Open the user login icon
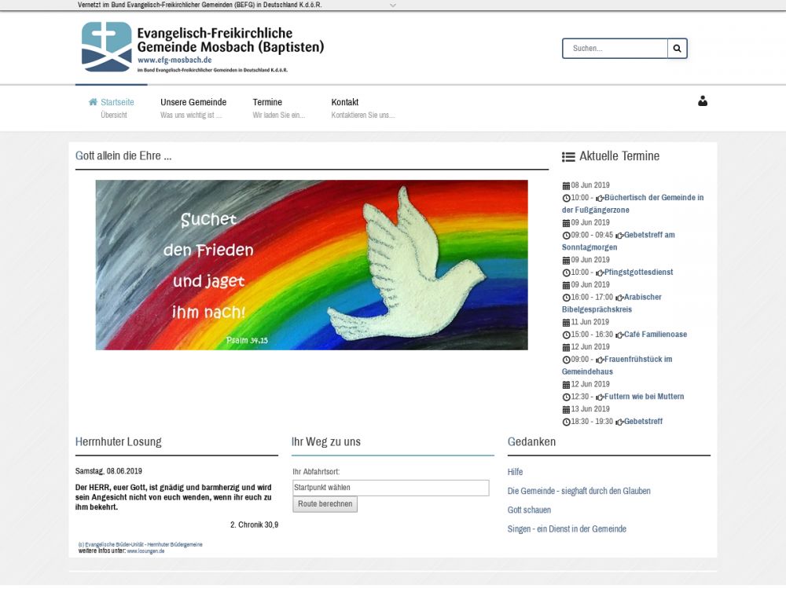 tap(703, 101)
